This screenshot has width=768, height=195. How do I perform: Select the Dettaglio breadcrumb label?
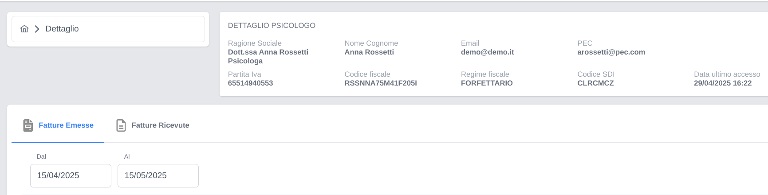pyautogui.click(x=62, y=29)
